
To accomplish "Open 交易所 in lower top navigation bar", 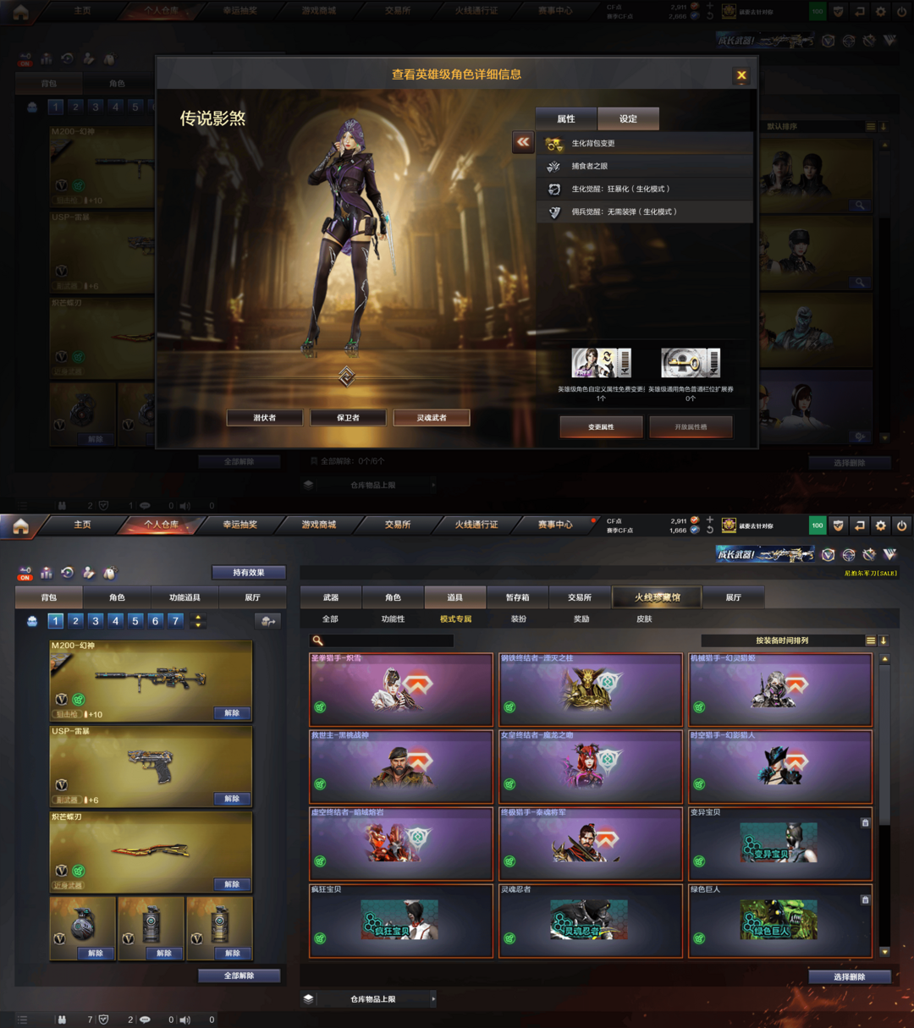I will 398,525.
